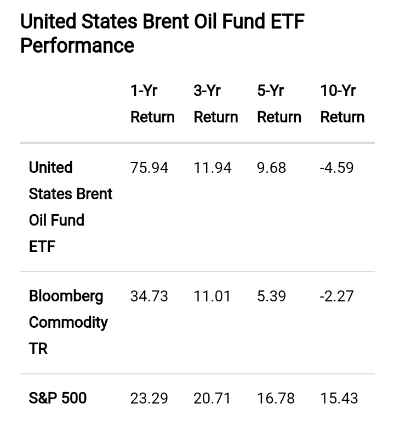394x437 pixels.
Task: Click the 34.73 Bloomberg one-year value
Action: point(149,296)
